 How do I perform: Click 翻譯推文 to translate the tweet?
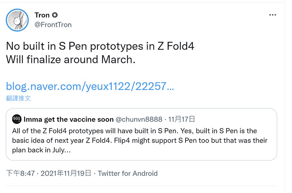click(x=19, y=98)
